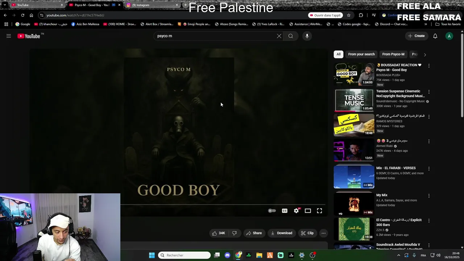Toggle autoplay switch in player

pos(272,211)
